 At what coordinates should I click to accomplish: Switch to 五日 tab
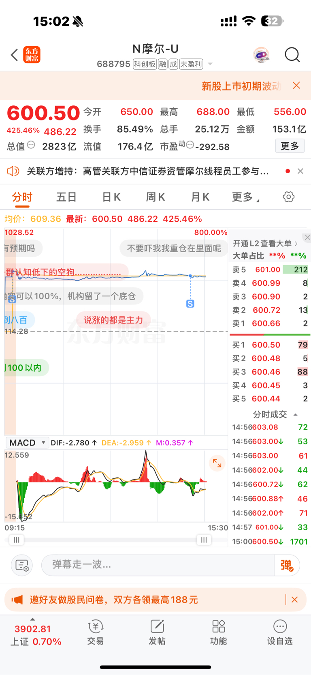[66, 197]
